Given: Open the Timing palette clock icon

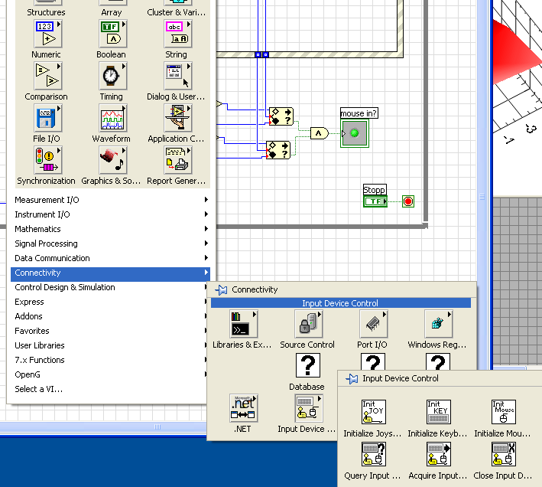Looking at the screenshot, I should [x=112, y=76].
